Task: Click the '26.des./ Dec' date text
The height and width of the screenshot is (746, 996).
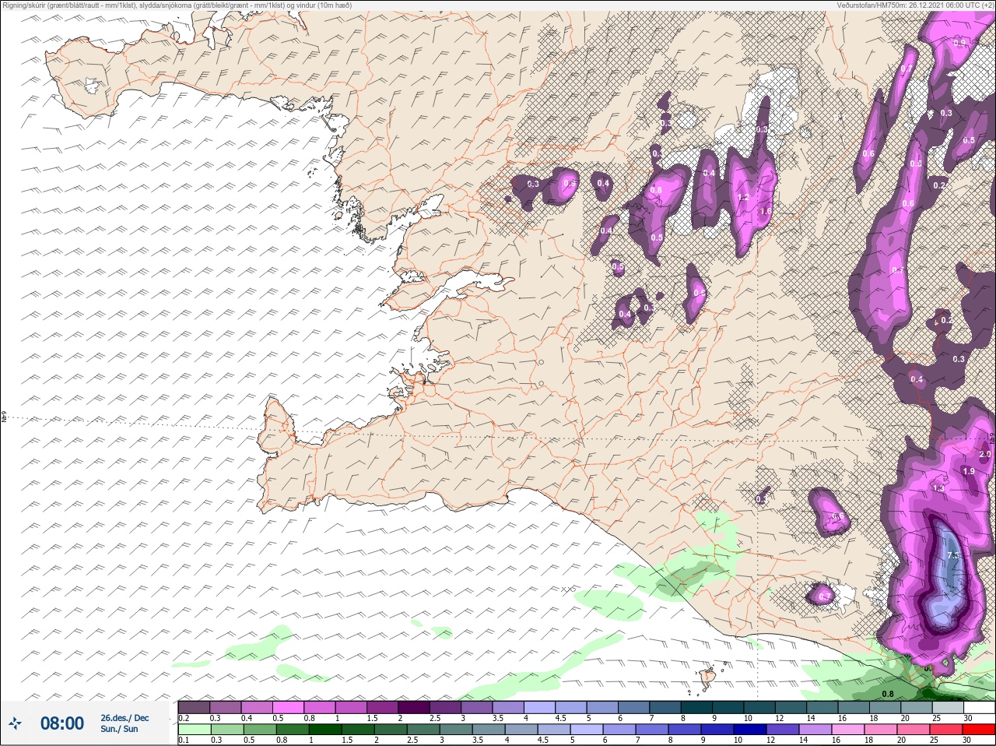Action: click(x=124, y=718)
